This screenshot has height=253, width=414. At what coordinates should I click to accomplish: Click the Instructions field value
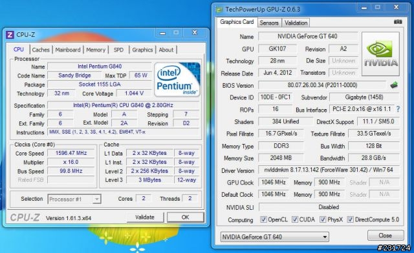123,132
